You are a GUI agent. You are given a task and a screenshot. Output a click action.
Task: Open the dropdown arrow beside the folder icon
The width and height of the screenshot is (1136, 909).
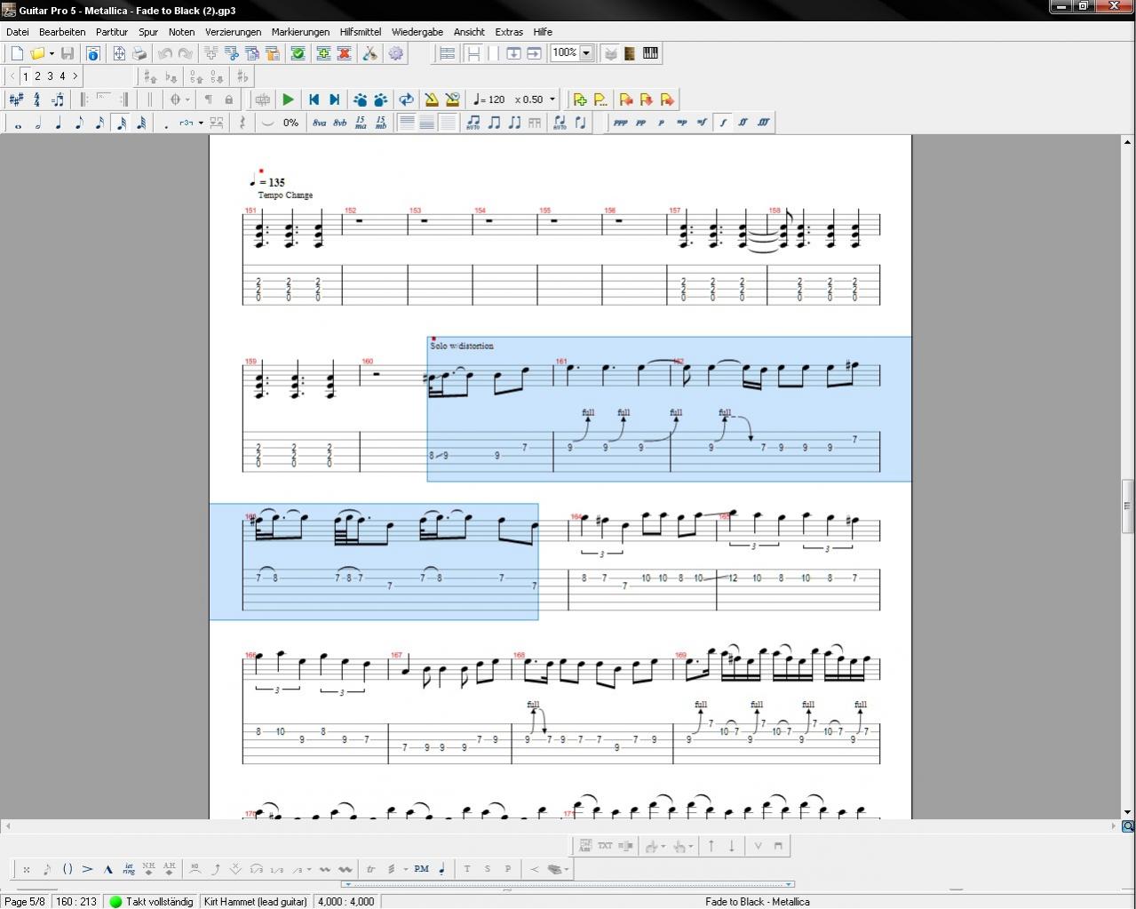pyautogui.click(x=52, y=53)
